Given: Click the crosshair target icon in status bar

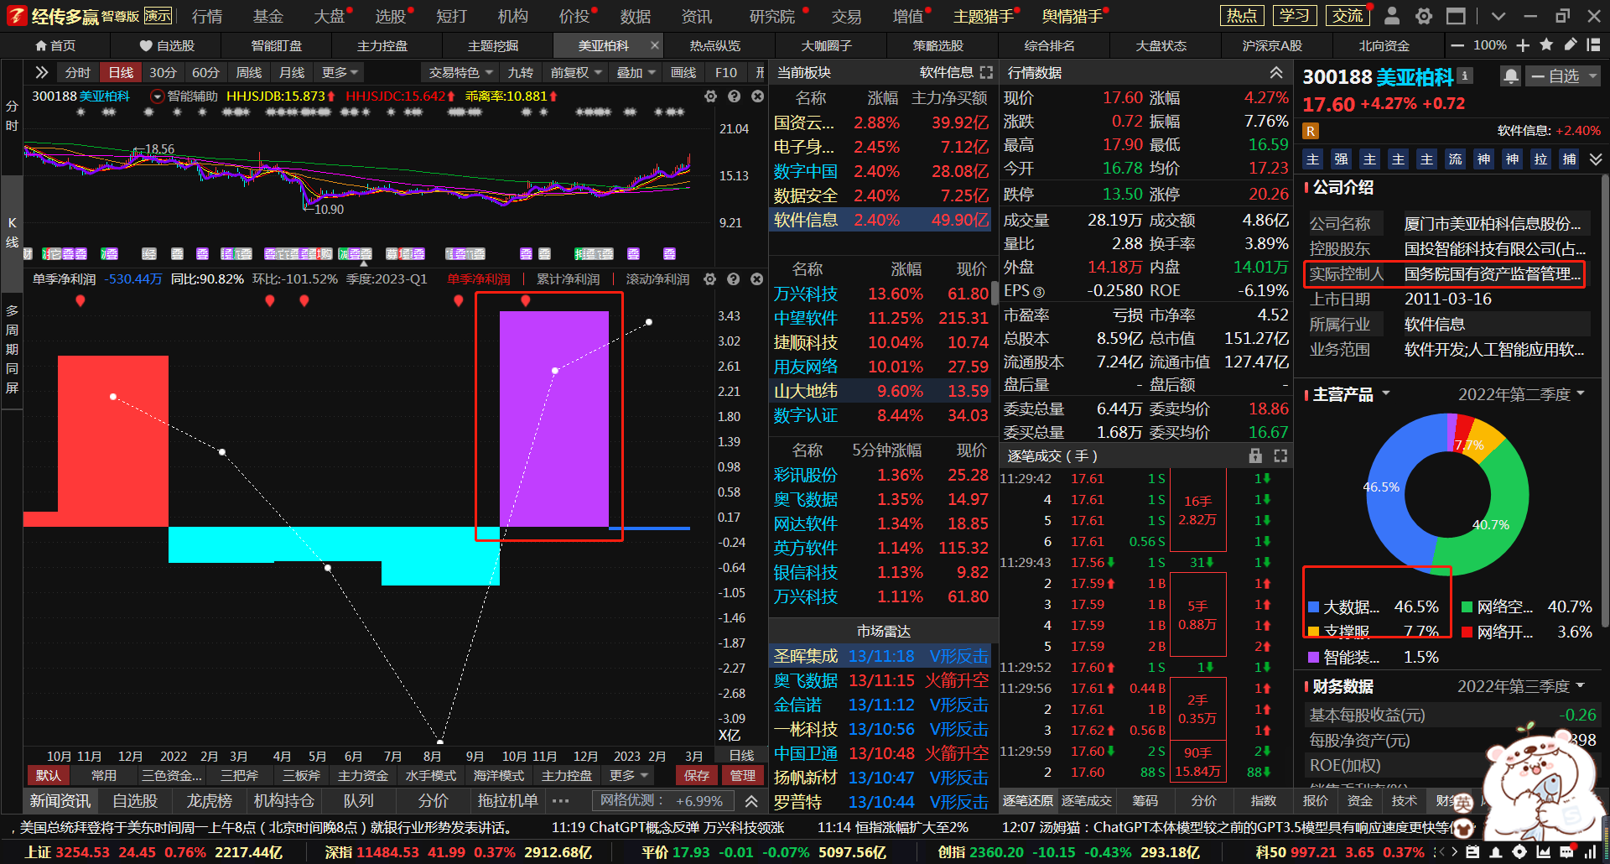Looking at the screenshot, I should (1519, 852).
